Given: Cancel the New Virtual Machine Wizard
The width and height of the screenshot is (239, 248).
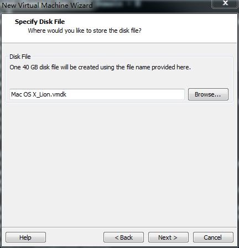Looking at the screenshot, I should (213, 237).
